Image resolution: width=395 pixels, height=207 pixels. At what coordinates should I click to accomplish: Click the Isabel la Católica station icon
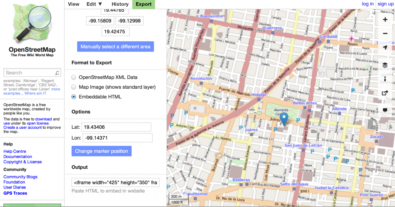[331, 192]
